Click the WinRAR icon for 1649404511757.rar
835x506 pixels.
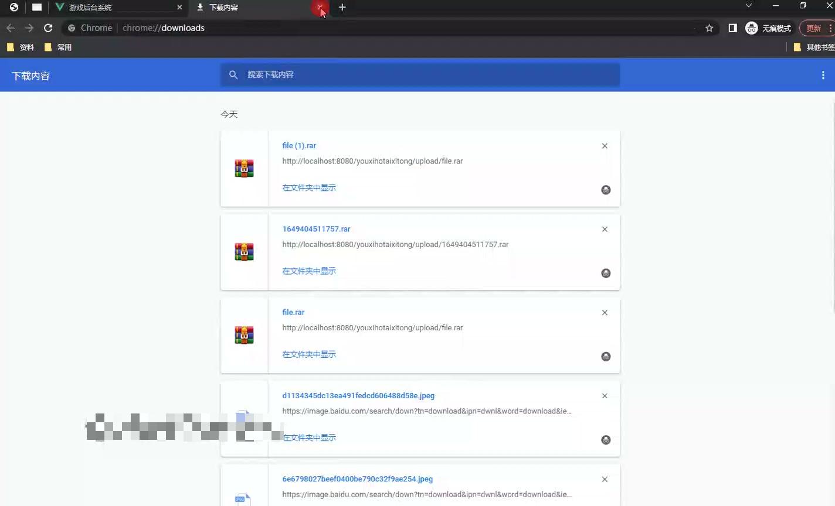coord(245,251)
